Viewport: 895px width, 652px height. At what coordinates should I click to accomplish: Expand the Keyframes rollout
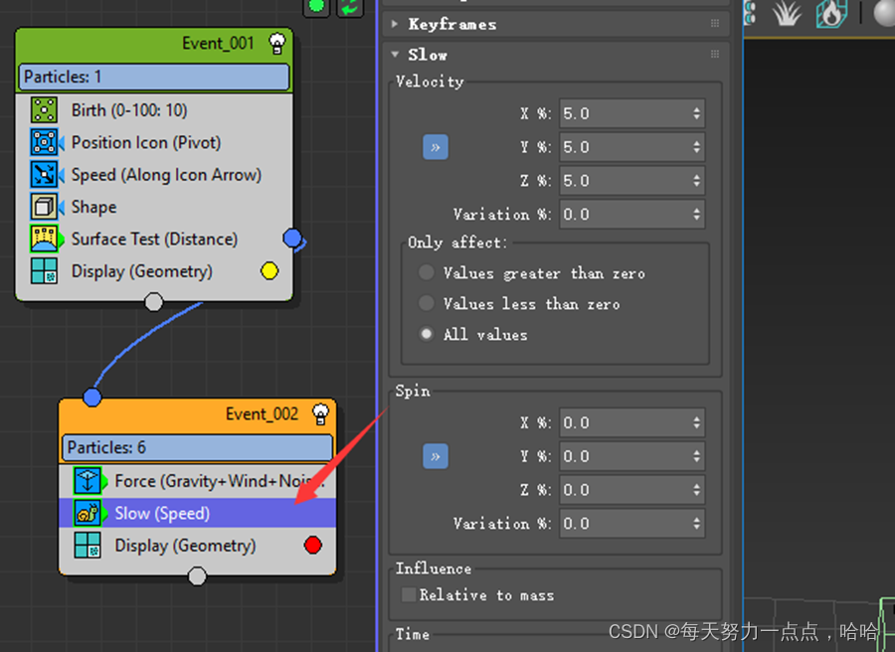(x=395, y=24)
